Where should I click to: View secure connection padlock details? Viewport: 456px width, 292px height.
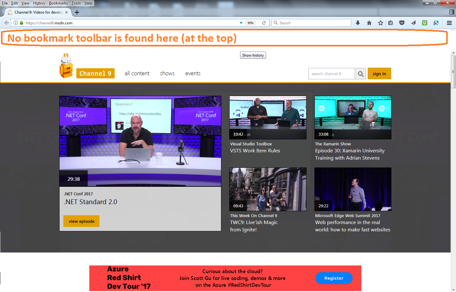click(x=22, y=23)
